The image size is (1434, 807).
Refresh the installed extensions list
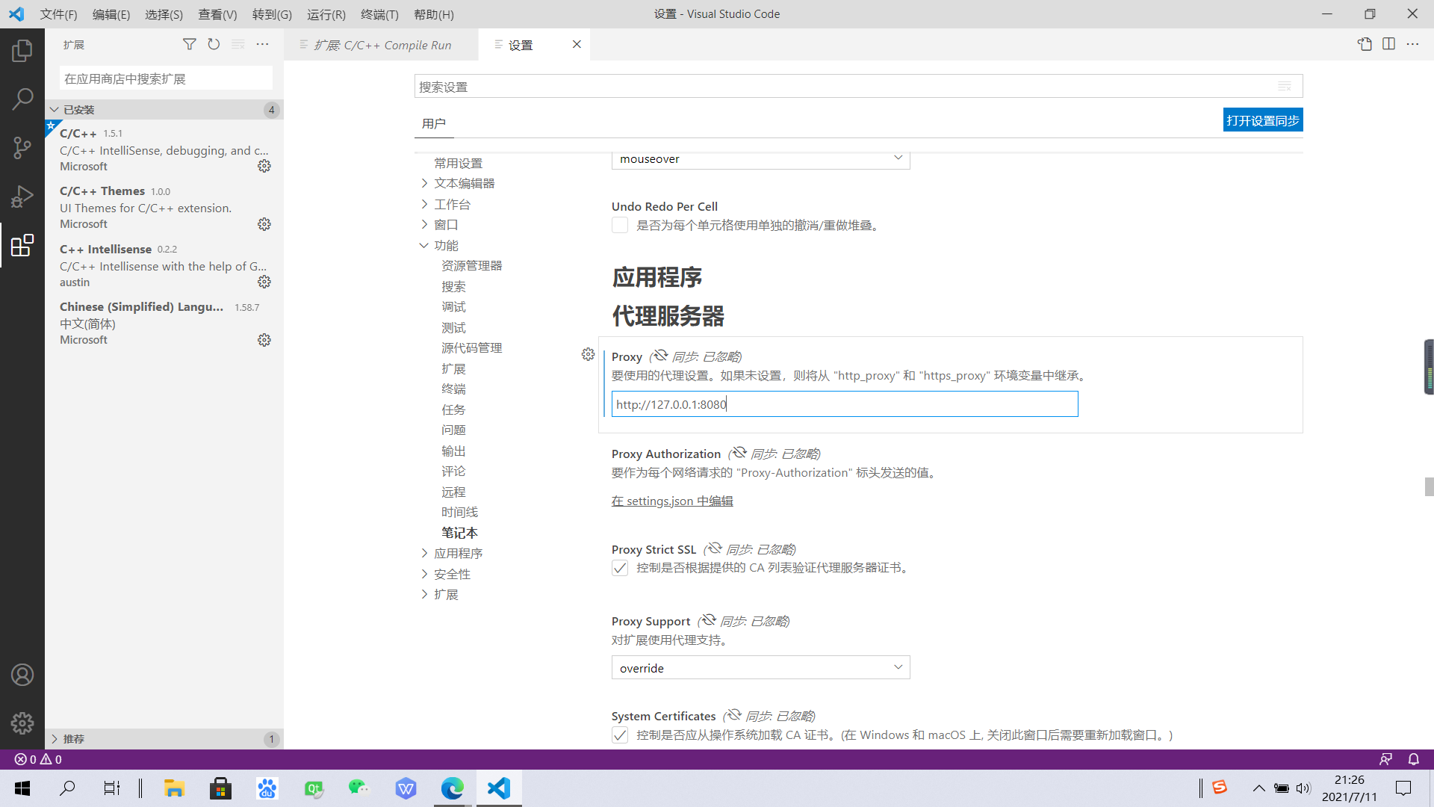click(x=214, y=44)
